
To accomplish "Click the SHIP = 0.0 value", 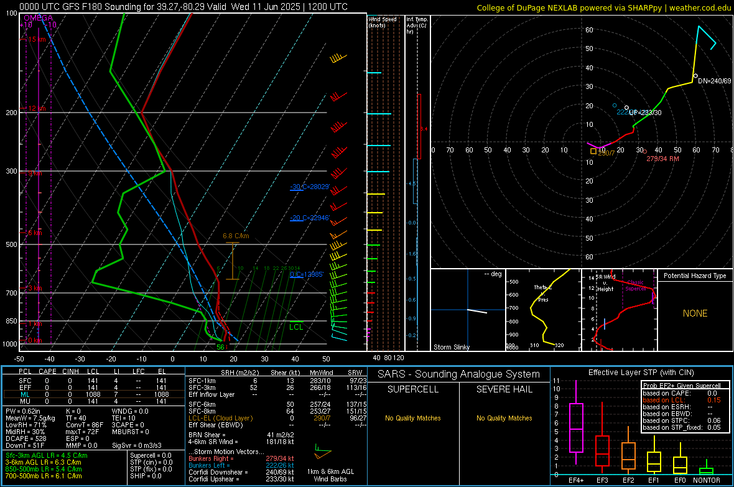I will 146,476.
